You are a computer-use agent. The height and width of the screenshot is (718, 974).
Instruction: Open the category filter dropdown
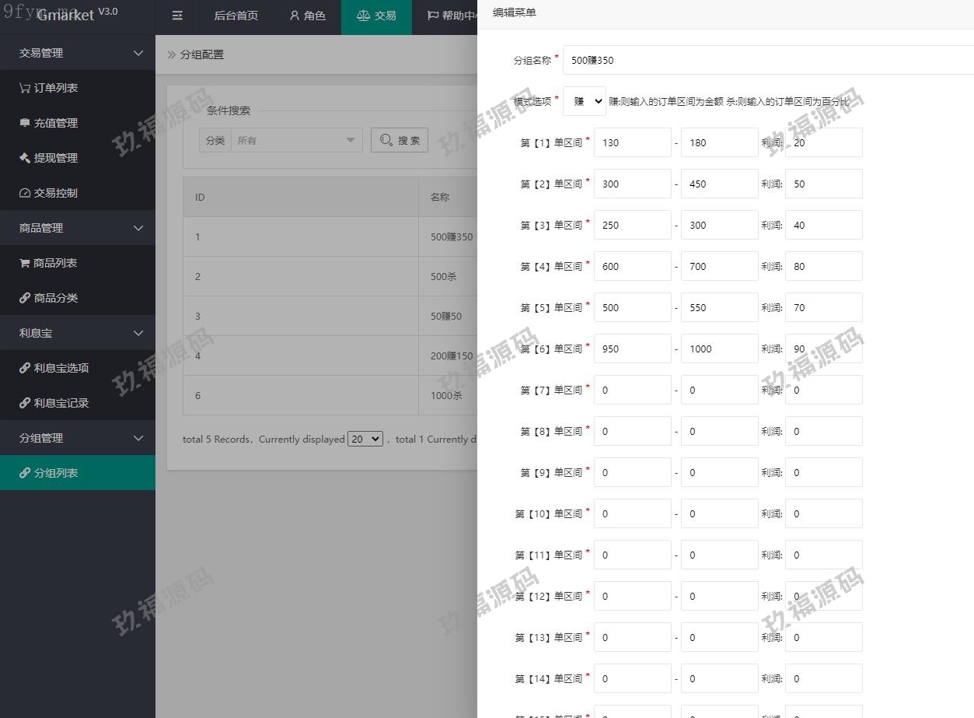pyautogui.click(x=295, y=140)
